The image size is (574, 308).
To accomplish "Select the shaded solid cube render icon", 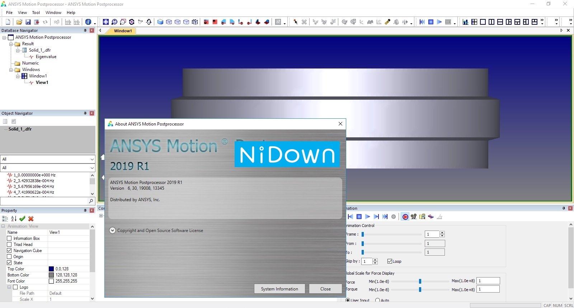I will 160,22.
